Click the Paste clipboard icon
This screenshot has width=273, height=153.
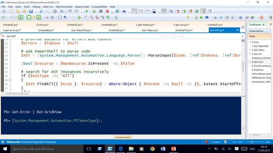[x=55, y=11]
